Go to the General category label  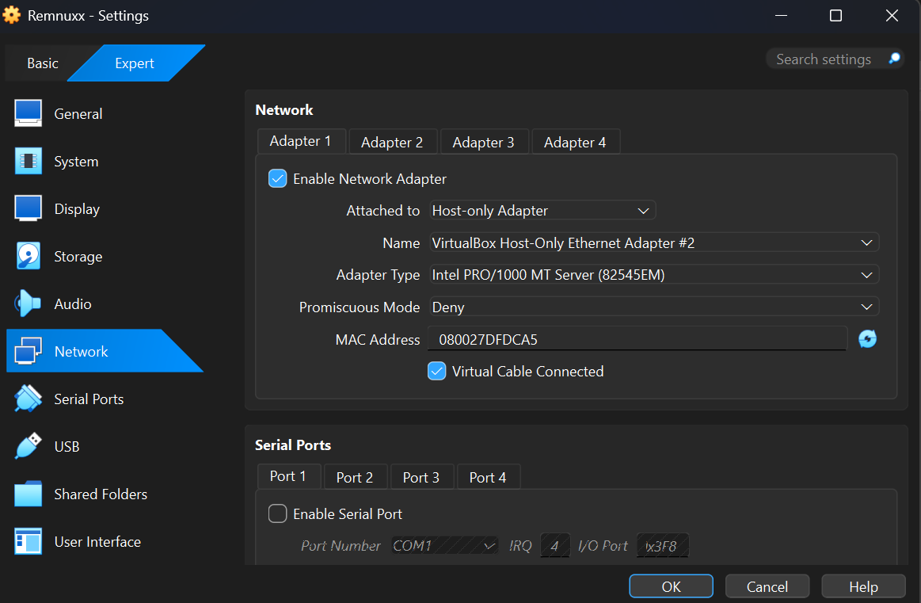coord(78,113)
